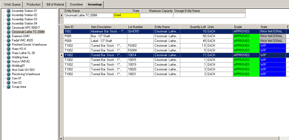This screenshot has width=289, height=140.
Task: Click the yellow Used state cell
Action: point(127,15)
